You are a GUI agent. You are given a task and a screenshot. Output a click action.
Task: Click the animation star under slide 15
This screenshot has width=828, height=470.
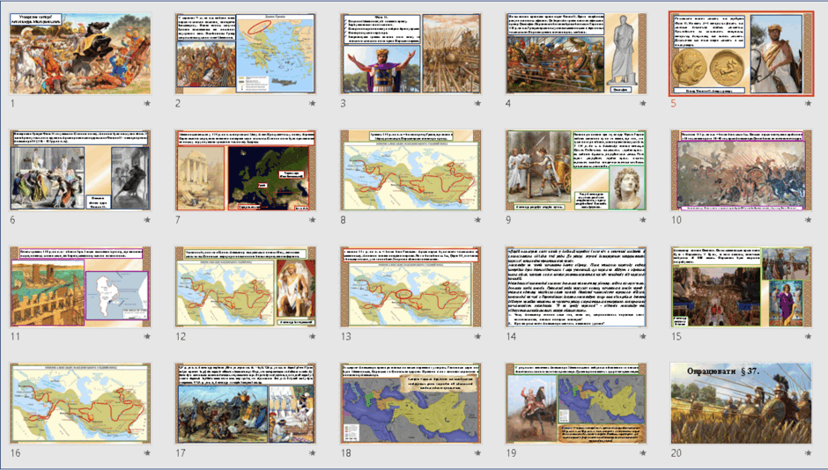[x=808, y=336]
